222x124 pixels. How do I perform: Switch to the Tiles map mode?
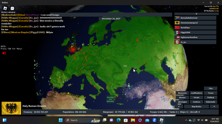click(x=211, y=88)
